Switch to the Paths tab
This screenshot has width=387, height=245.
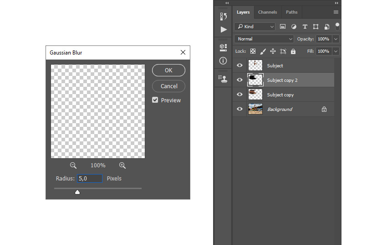tap(291, 12)
